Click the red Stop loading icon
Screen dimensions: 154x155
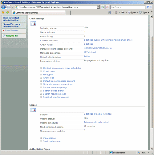tap(107, 7)
